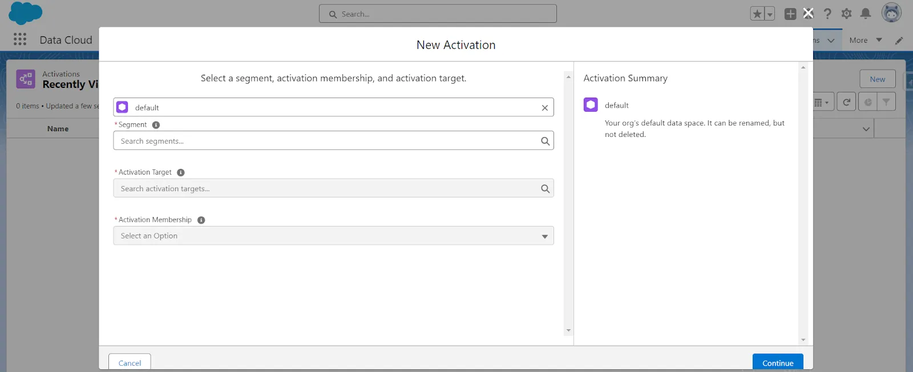913x372 pixels.
Task: Close the New Activation modal with X
Action: [x=808, y=13]
